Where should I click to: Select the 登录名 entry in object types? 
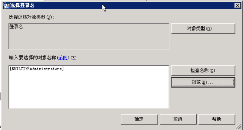pos(16,27)
